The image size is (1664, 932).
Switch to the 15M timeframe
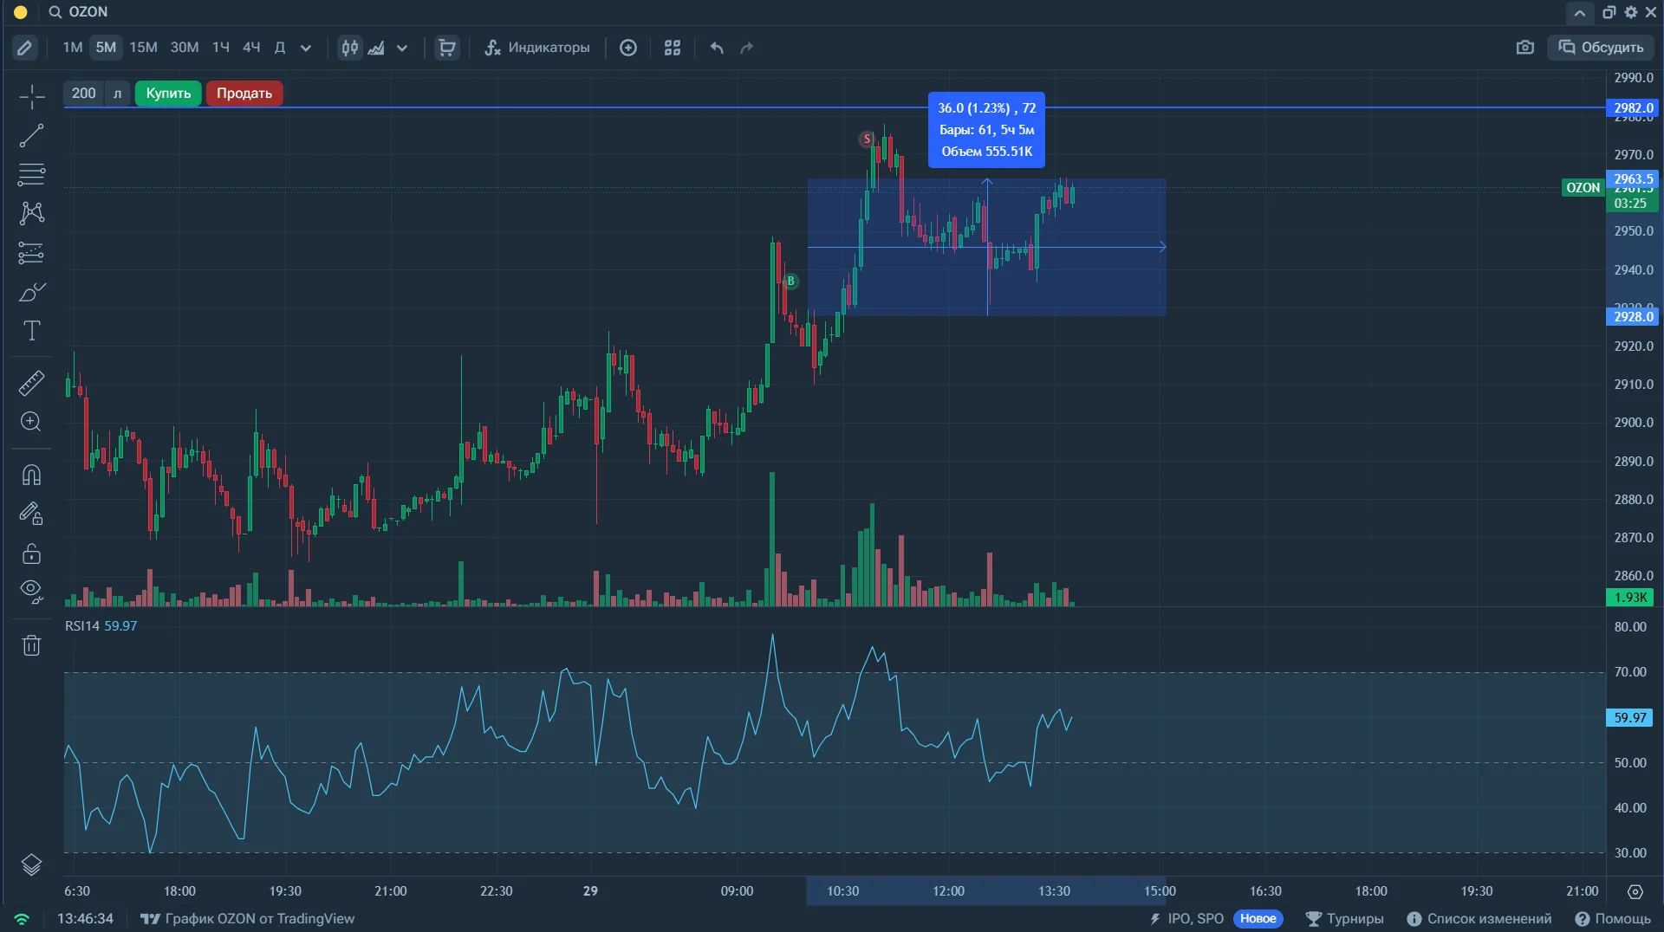[143, 48]
